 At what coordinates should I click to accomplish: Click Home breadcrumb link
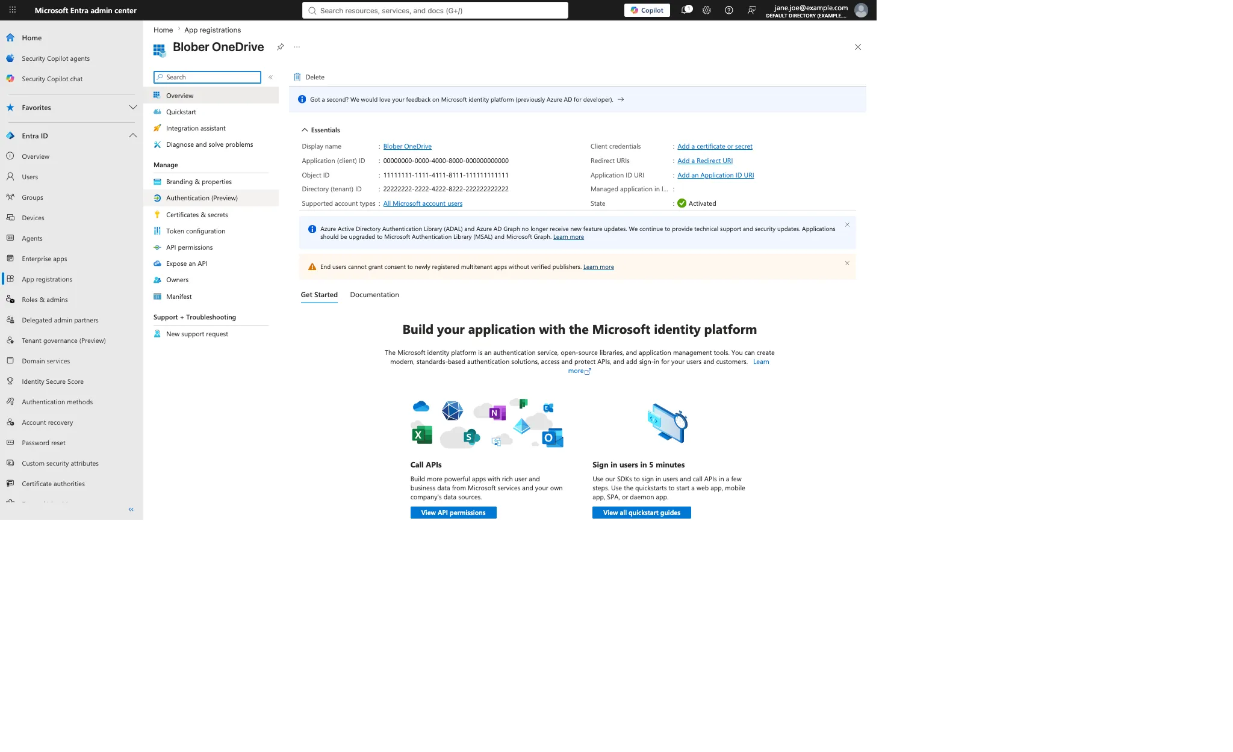(163, 30)
